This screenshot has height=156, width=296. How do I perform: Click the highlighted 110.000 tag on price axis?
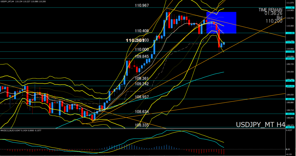290,52
